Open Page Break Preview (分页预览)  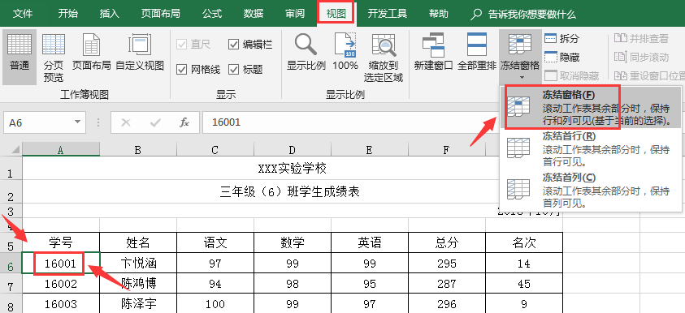tap(54, 57)
